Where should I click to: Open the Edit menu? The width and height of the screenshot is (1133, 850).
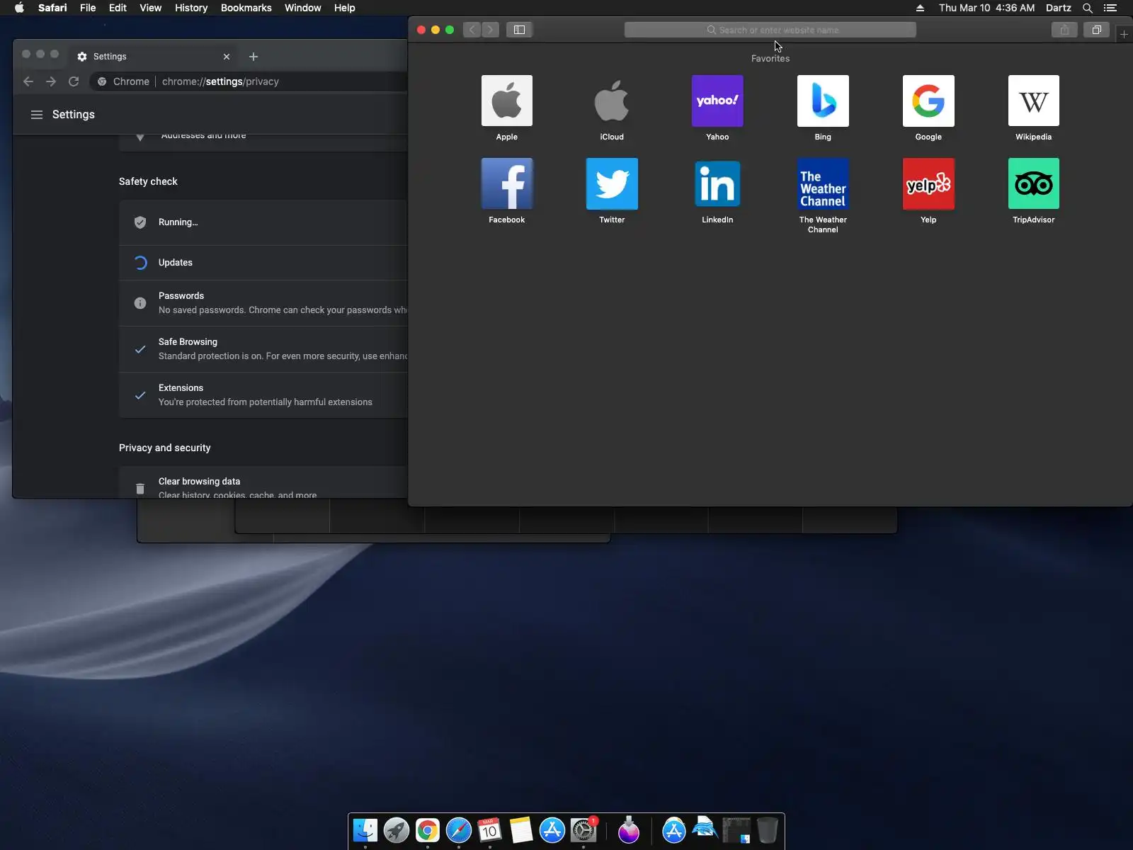[x=118, y=8]
